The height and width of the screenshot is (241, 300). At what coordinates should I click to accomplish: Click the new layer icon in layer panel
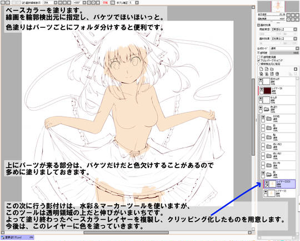pos(261,69)
